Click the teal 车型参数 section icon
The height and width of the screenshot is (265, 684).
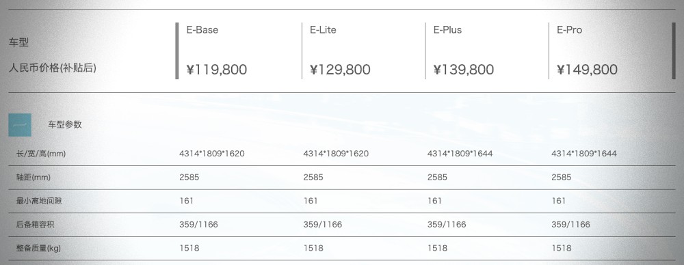click(x=20, y=125)
